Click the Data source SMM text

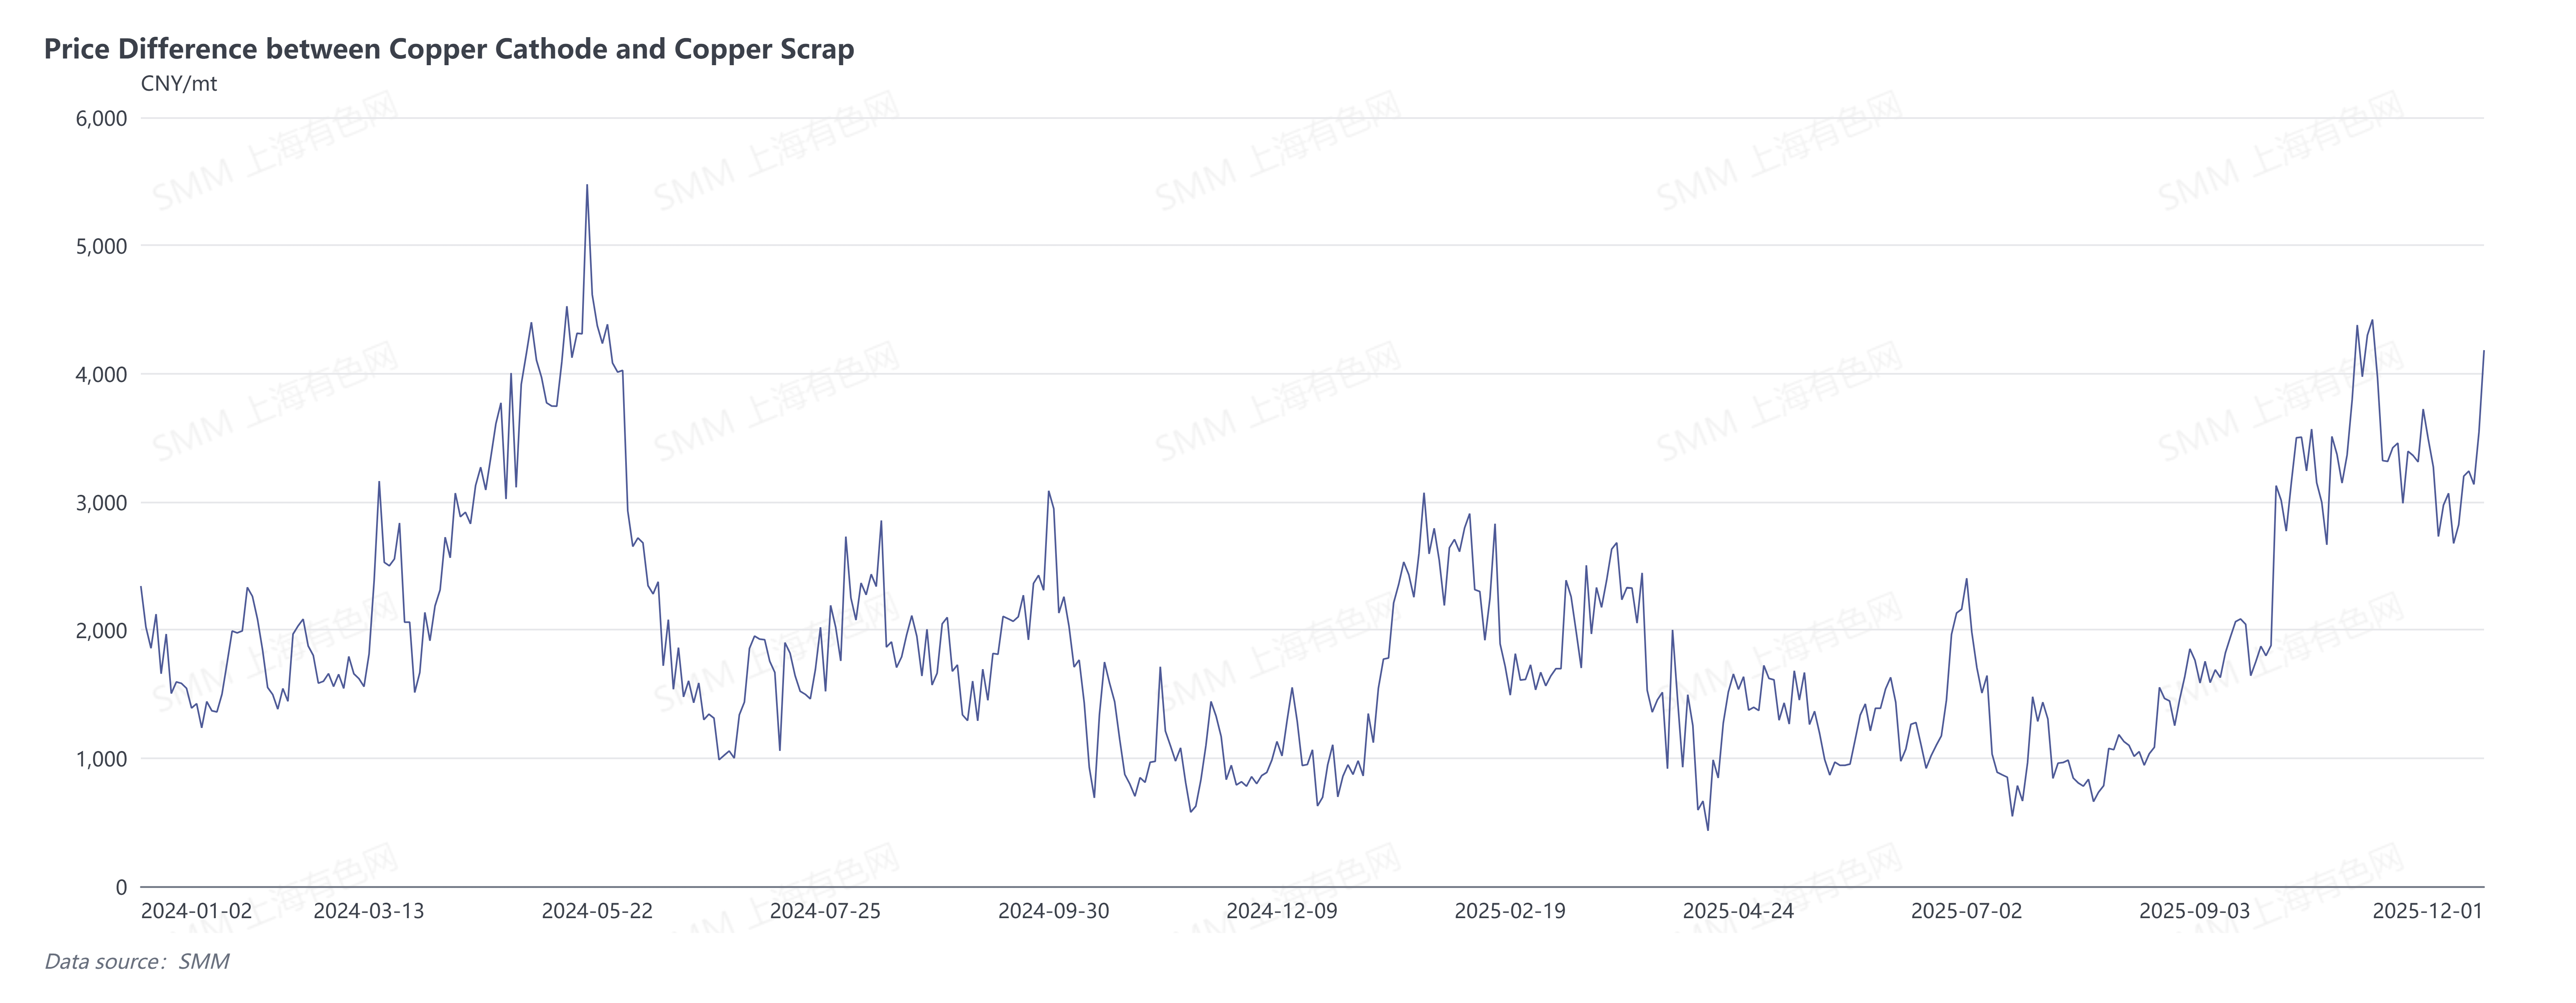[137, 961]
